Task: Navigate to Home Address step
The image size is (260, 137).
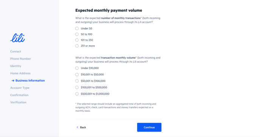Action: [x=20, y=73]
